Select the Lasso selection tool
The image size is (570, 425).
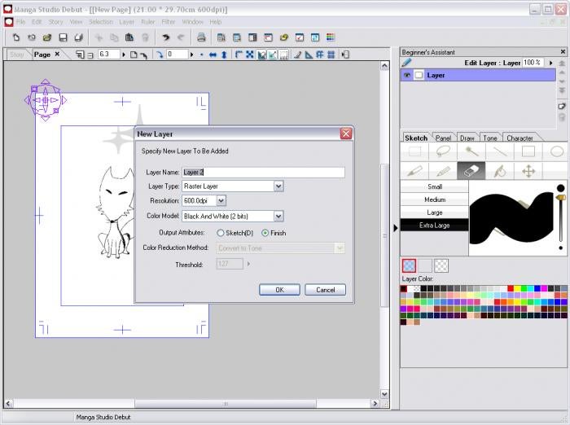point(443,151)
